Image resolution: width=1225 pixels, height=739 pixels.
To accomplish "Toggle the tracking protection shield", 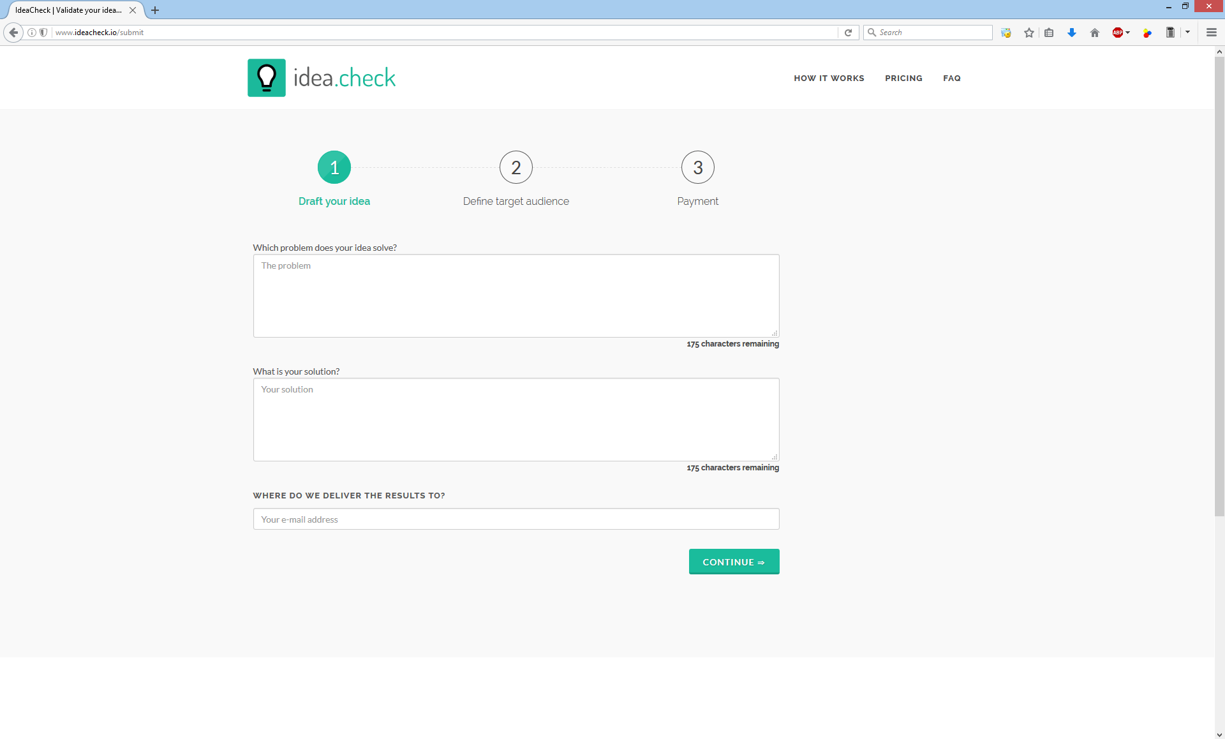I will (43, 32).
